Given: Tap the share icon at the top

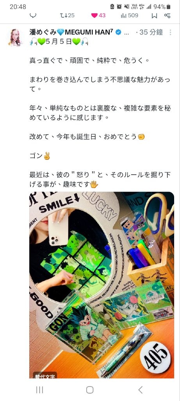Looking at the screenshot, I should coord(167,15).
